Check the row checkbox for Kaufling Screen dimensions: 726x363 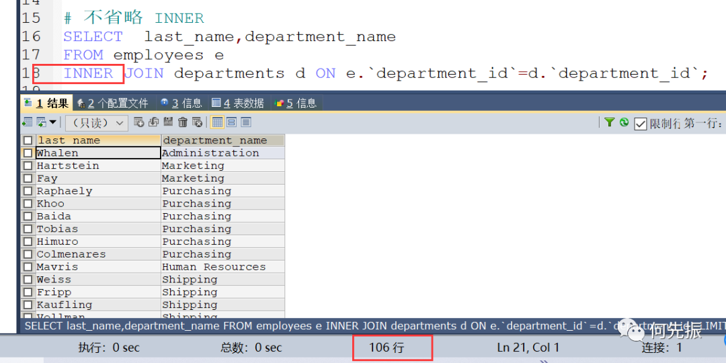pyautogui.click(x=28, y=305)
